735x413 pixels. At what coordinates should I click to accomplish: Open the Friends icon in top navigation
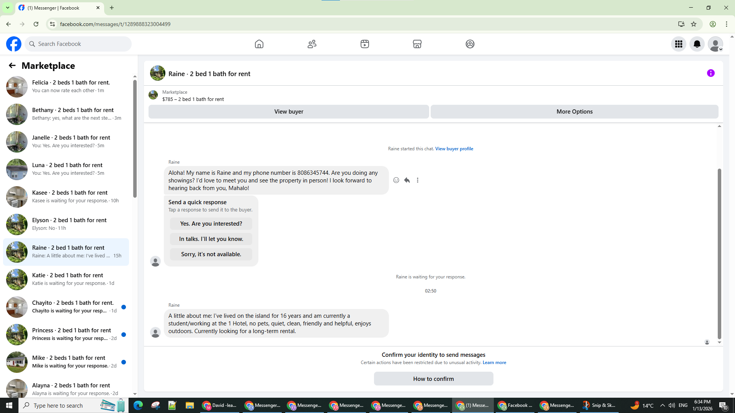tap(312, 44)
